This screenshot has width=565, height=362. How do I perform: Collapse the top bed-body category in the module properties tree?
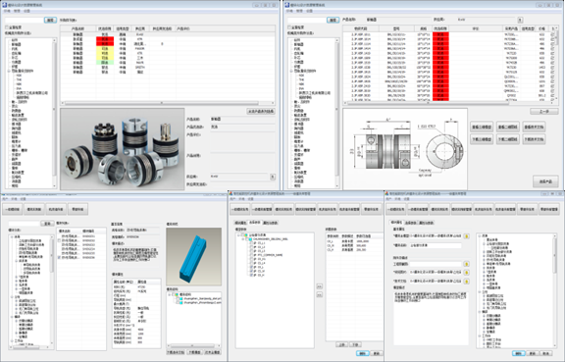point(480,235)
